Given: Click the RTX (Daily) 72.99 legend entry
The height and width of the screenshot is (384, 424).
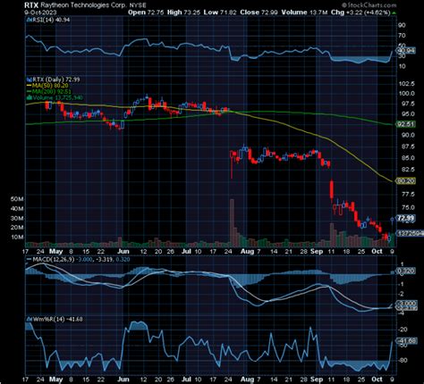Looking at the screenshot, I should (x=56, y=79).
